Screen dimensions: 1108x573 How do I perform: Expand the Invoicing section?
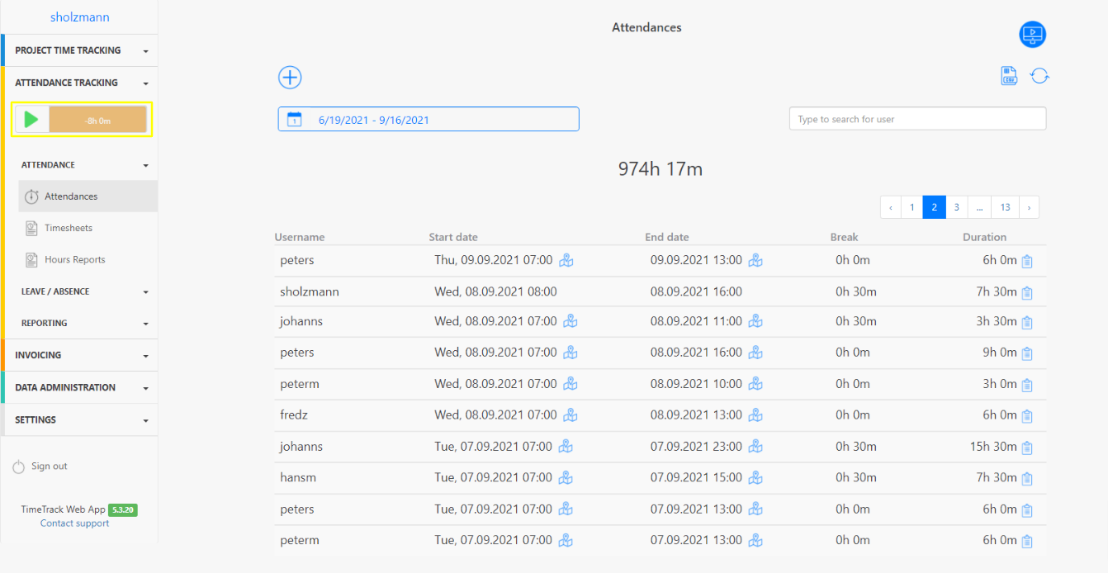click(x=78, y=355)
